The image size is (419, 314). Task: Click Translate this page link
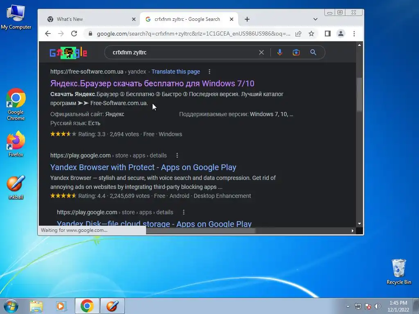point(176,72)
